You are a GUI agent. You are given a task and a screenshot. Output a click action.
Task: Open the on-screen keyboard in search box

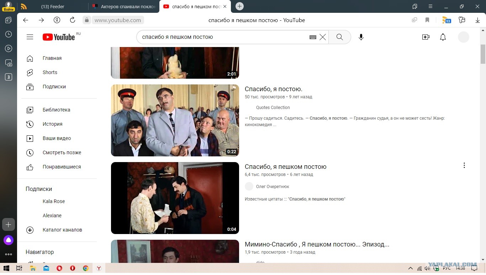pyautogui.click(x=313, y=37)
